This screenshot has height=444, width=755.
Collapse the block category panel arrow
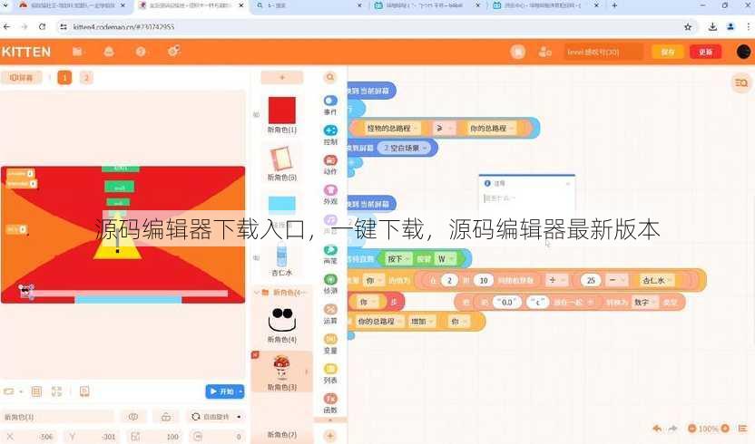click(330, 420)
